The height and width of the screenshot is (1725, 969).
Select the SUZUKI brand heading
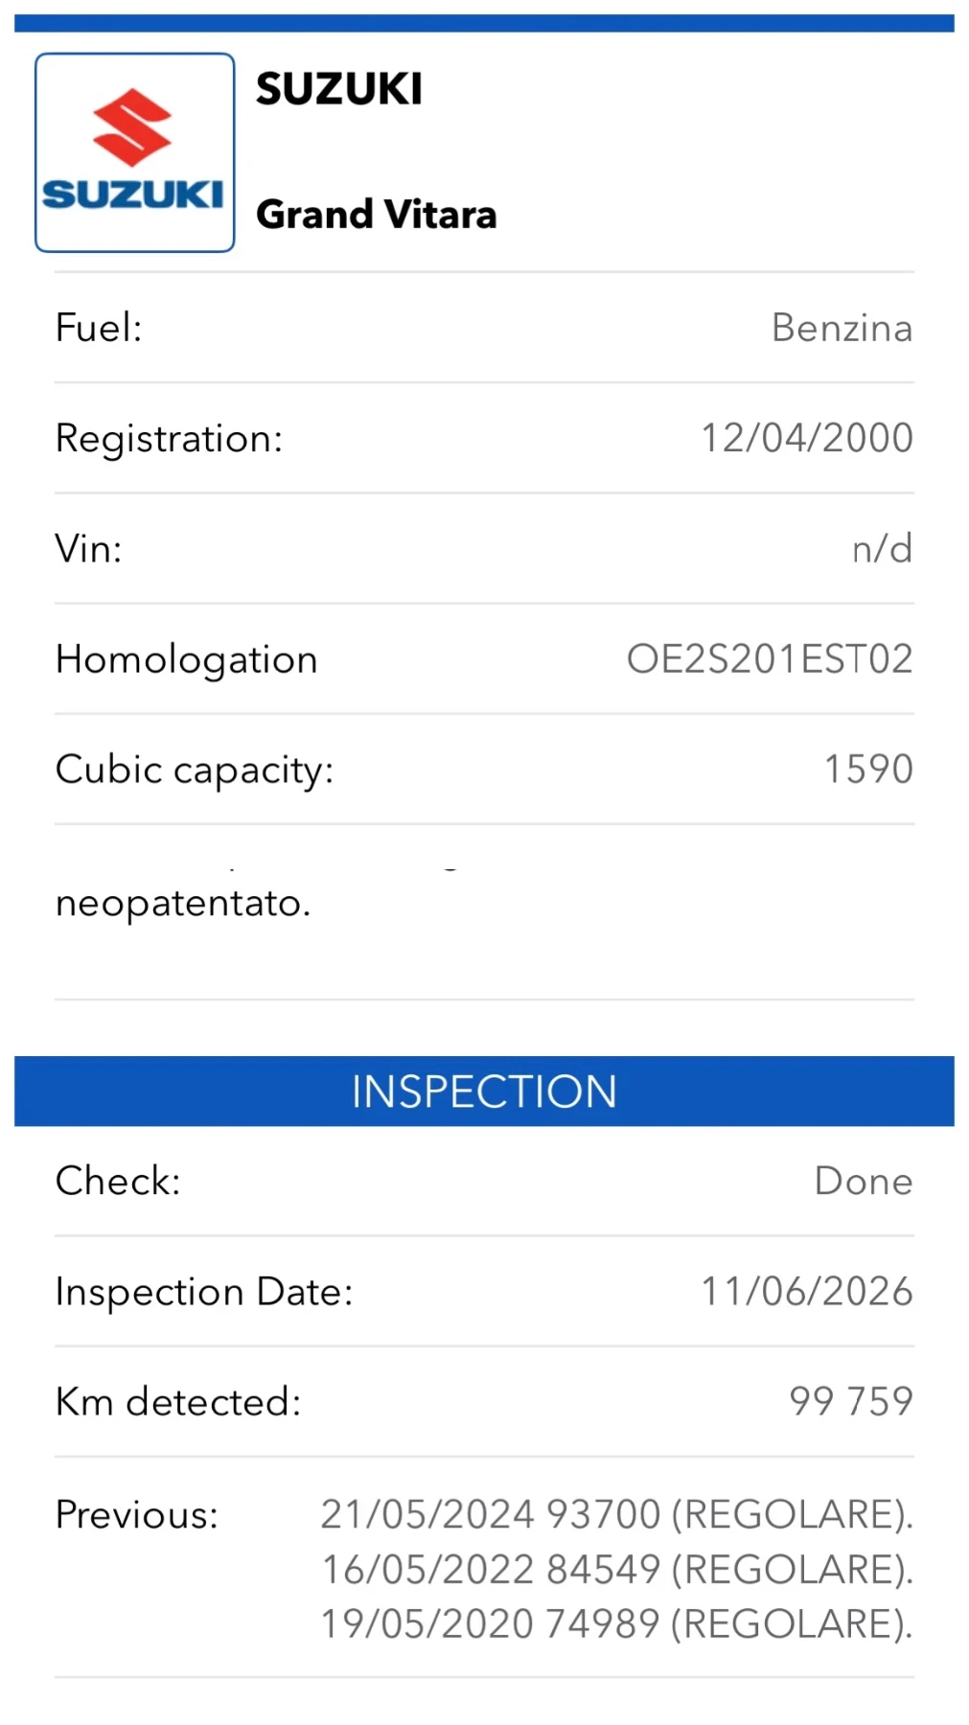tap(339, 90)
